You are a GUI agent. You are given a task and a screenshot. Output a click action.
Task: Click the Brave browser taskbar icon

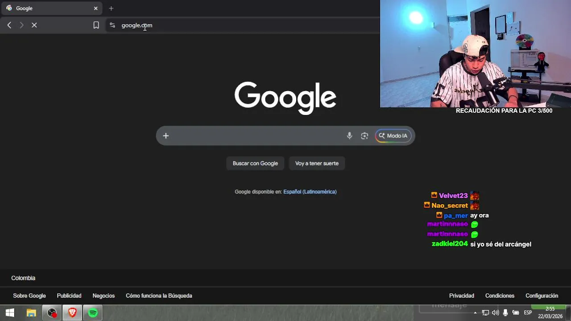(x=72, y=313)
